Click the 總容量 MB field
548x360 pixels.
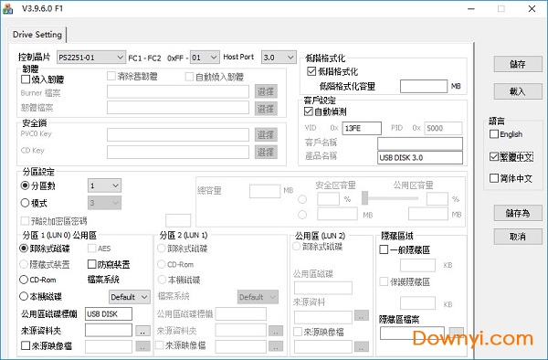click(x=265, y=191)
